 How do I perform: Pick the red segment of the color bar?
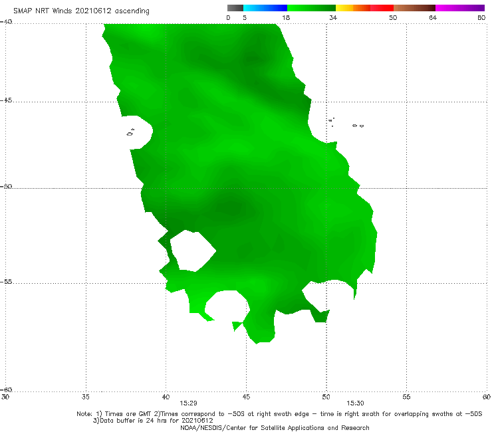point(382,8)
